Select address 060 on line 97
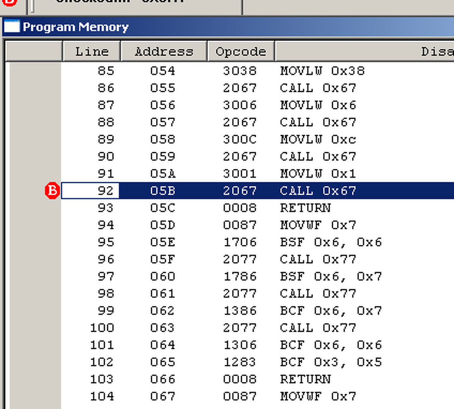 point(163,277)
